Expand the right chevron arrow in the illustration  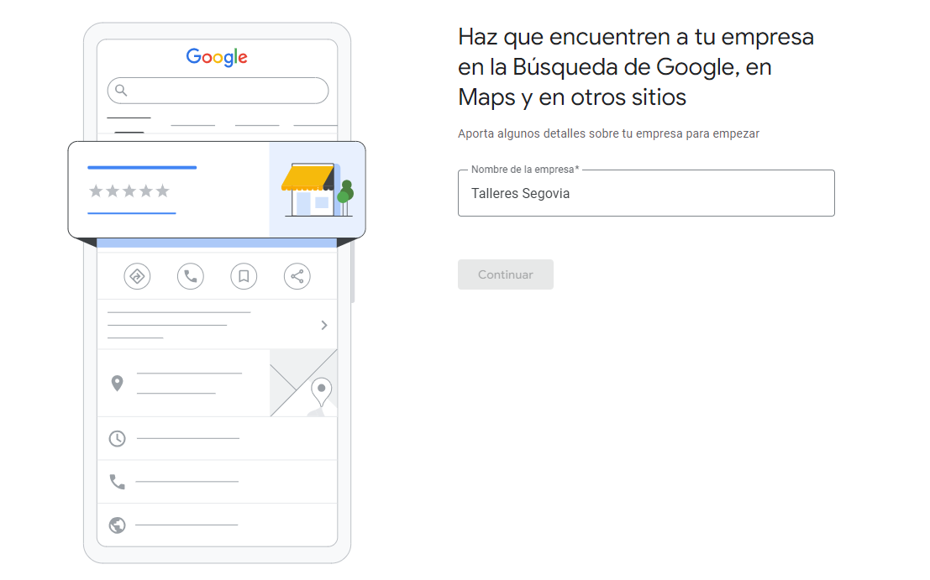tap(324, 325)
